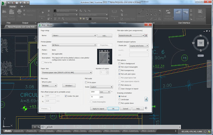Enable the Fit to paper checkbox
Viewport: 213px width, 135px height.
coord(86,82)
